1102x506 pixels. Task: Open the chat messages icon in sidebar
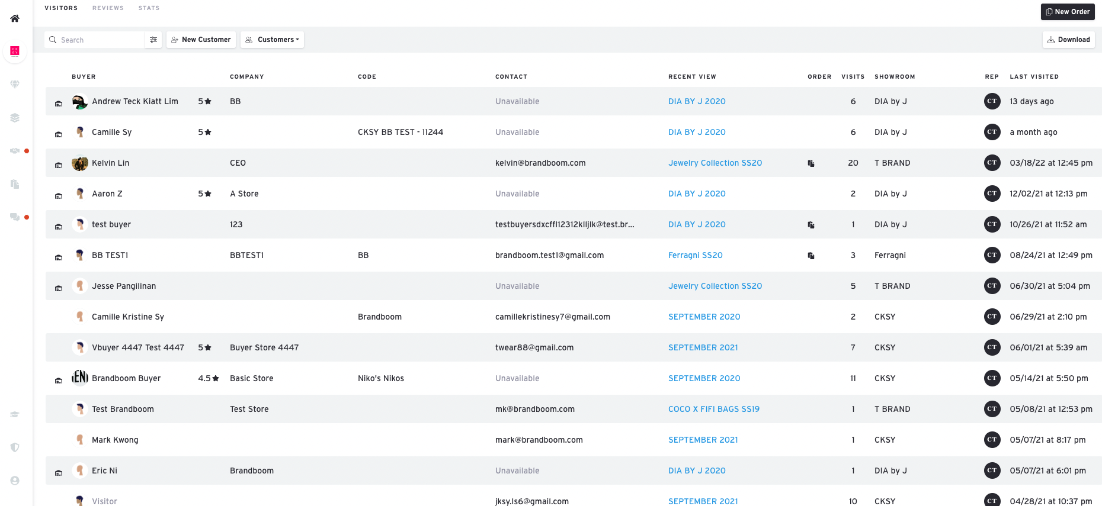coord(15,217)
